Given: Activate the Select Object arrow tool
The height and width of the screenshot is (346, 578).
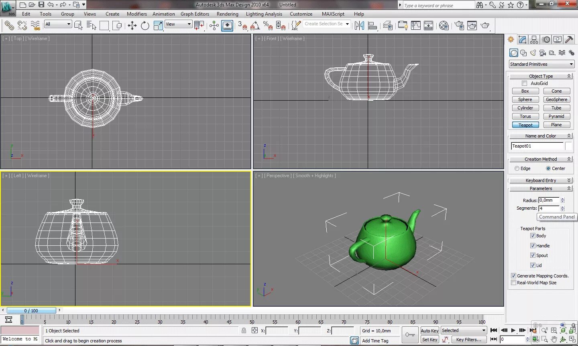Looking at the screenshot, I should pyautogui.click(x=79, y=26).
